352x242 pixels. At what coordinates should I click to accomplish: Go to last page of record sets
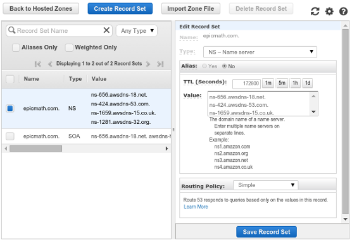point(160,64)
